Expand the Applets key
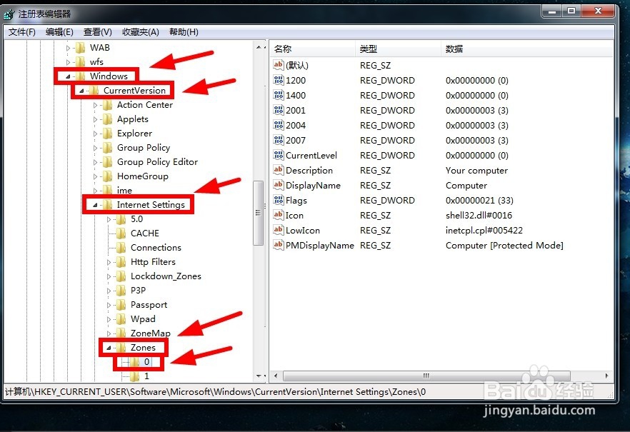Viewport: 630px width, 432px height. [x=95, y=119]
